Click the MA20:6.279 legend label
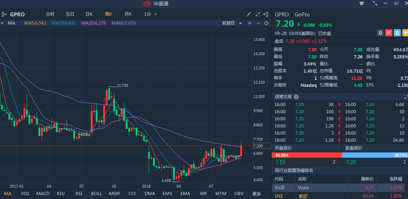 [x=94, y=23]
